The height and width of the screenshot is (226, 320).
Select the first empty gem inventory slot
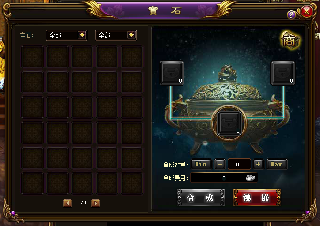(x=32, y=56)
